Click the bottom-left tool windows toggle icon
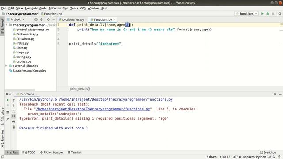The height and width of the screenshot is (159, 283). pos(2,157)
